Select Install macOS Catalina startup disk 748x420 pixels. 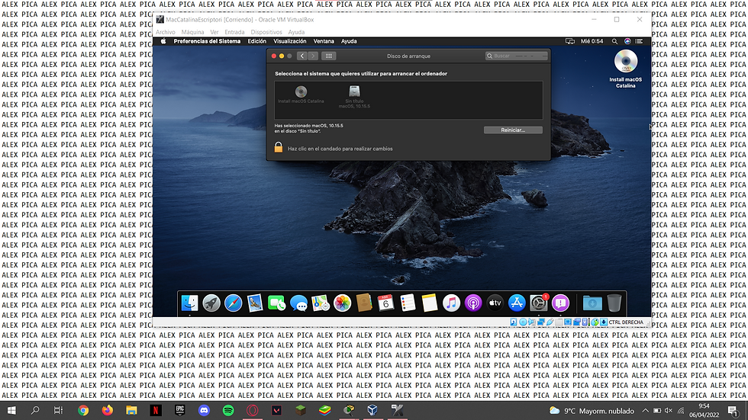(301, 95)
